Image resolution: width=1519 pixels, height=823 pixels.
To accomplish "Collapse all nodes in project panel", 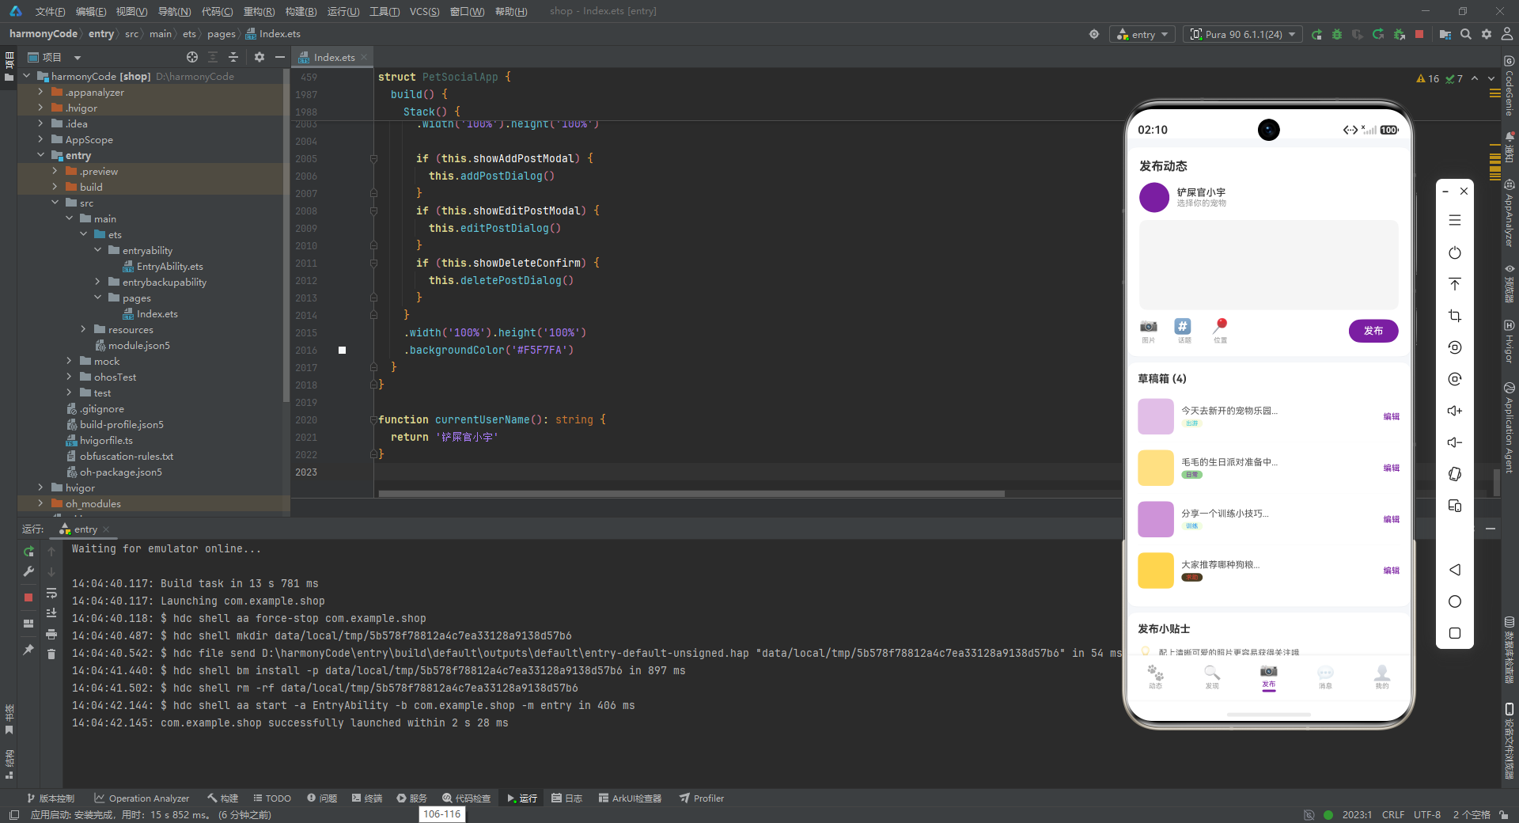I will (233, 57).
